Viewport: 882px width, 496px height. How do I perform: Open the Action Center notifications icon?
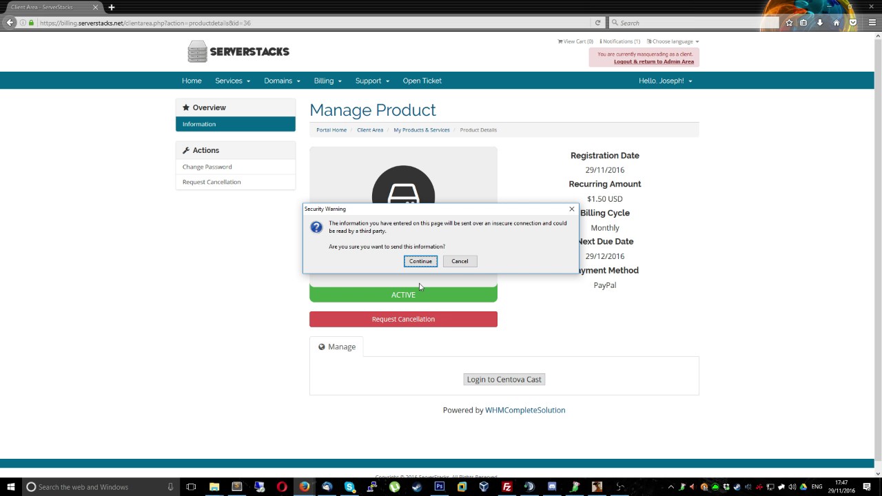click(x=867, y=487)
